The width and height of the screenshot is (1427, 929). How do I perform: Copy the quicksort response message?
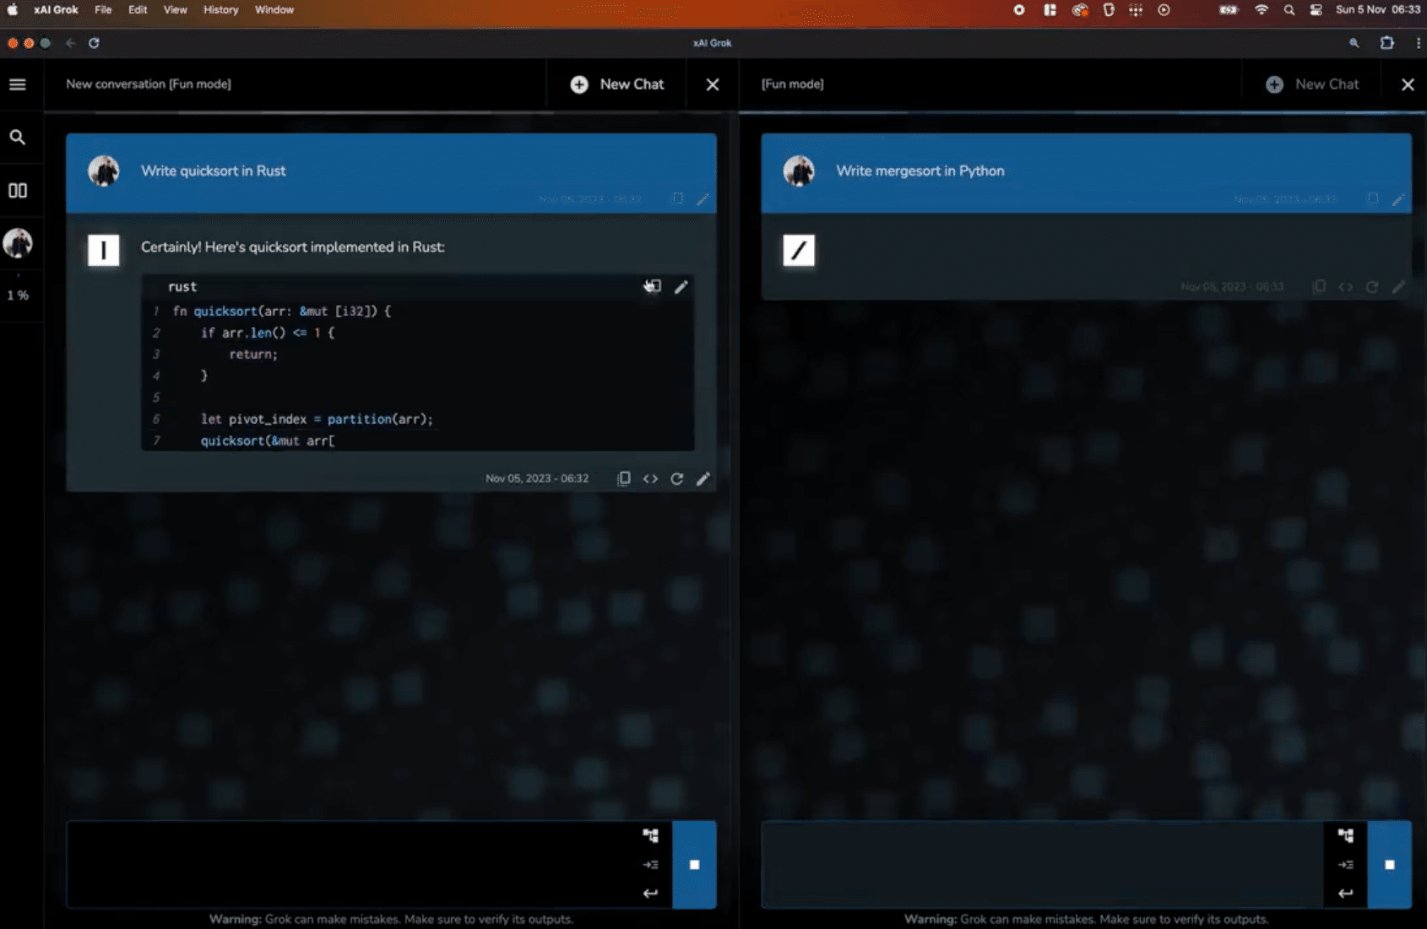point(623,478)
